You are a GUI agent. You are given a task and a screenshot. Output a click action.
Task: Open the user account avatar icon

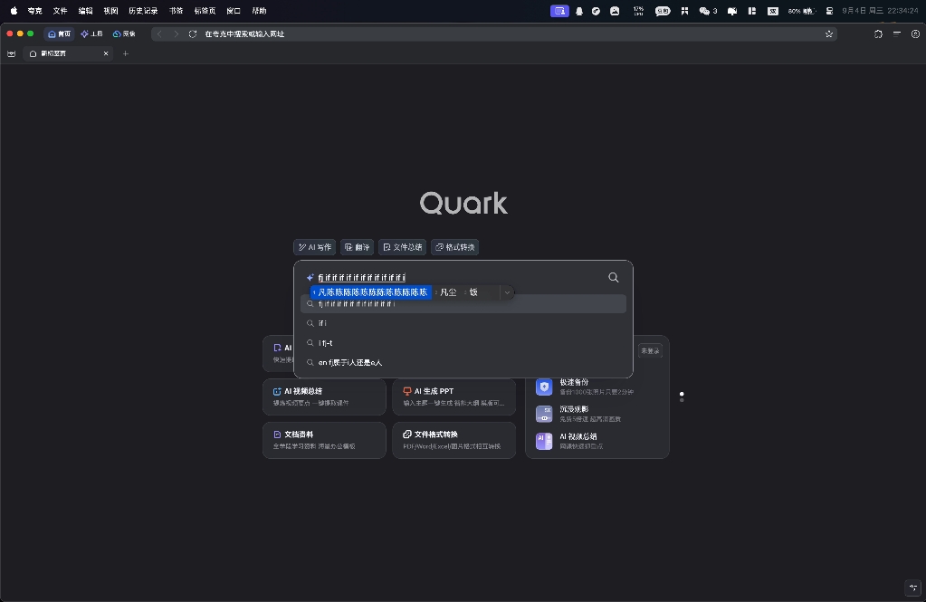point(915,34)
